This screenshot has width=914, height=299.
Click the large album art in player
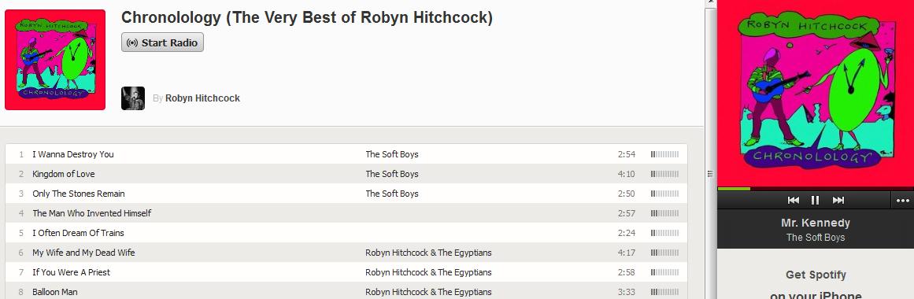(x=816, y=94)
